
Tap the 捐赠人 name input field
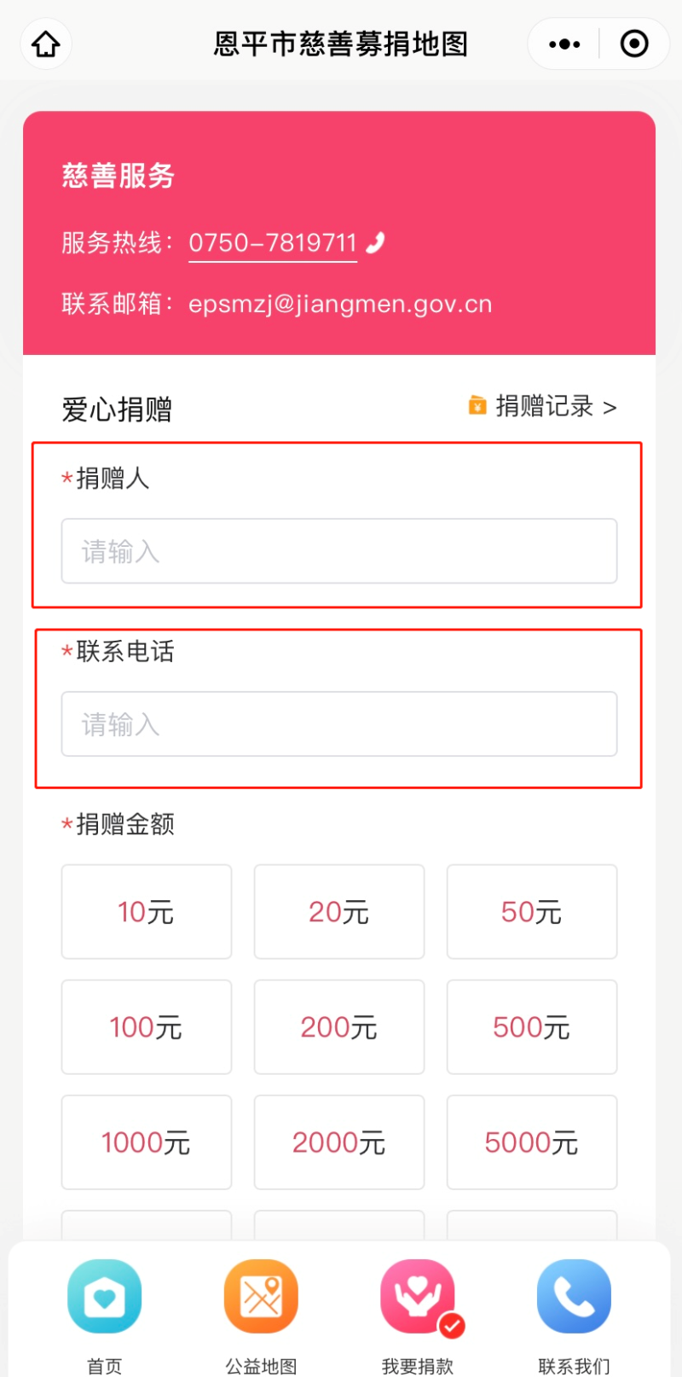point(338,551)
